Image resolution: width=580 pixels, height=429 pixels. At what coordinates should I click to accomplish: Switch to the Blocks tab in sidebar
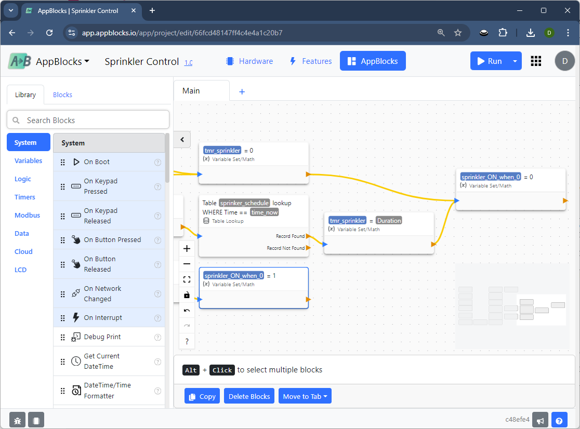(62, 95)
